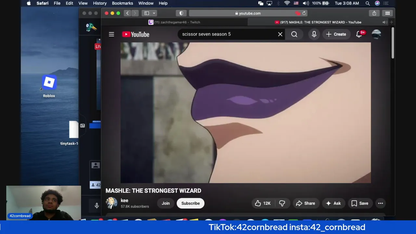The width and height of the screenshot is (416, 234).
Task: Open the History menu
Action: pyautogui.click(x=100, y=3)
